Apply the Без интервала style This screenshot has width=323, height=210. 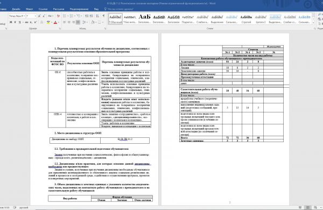coord(130,19)
